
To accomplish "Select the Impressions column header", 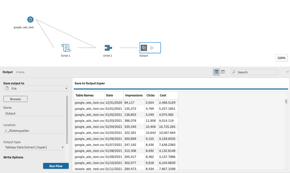I will tap(134, 95).
